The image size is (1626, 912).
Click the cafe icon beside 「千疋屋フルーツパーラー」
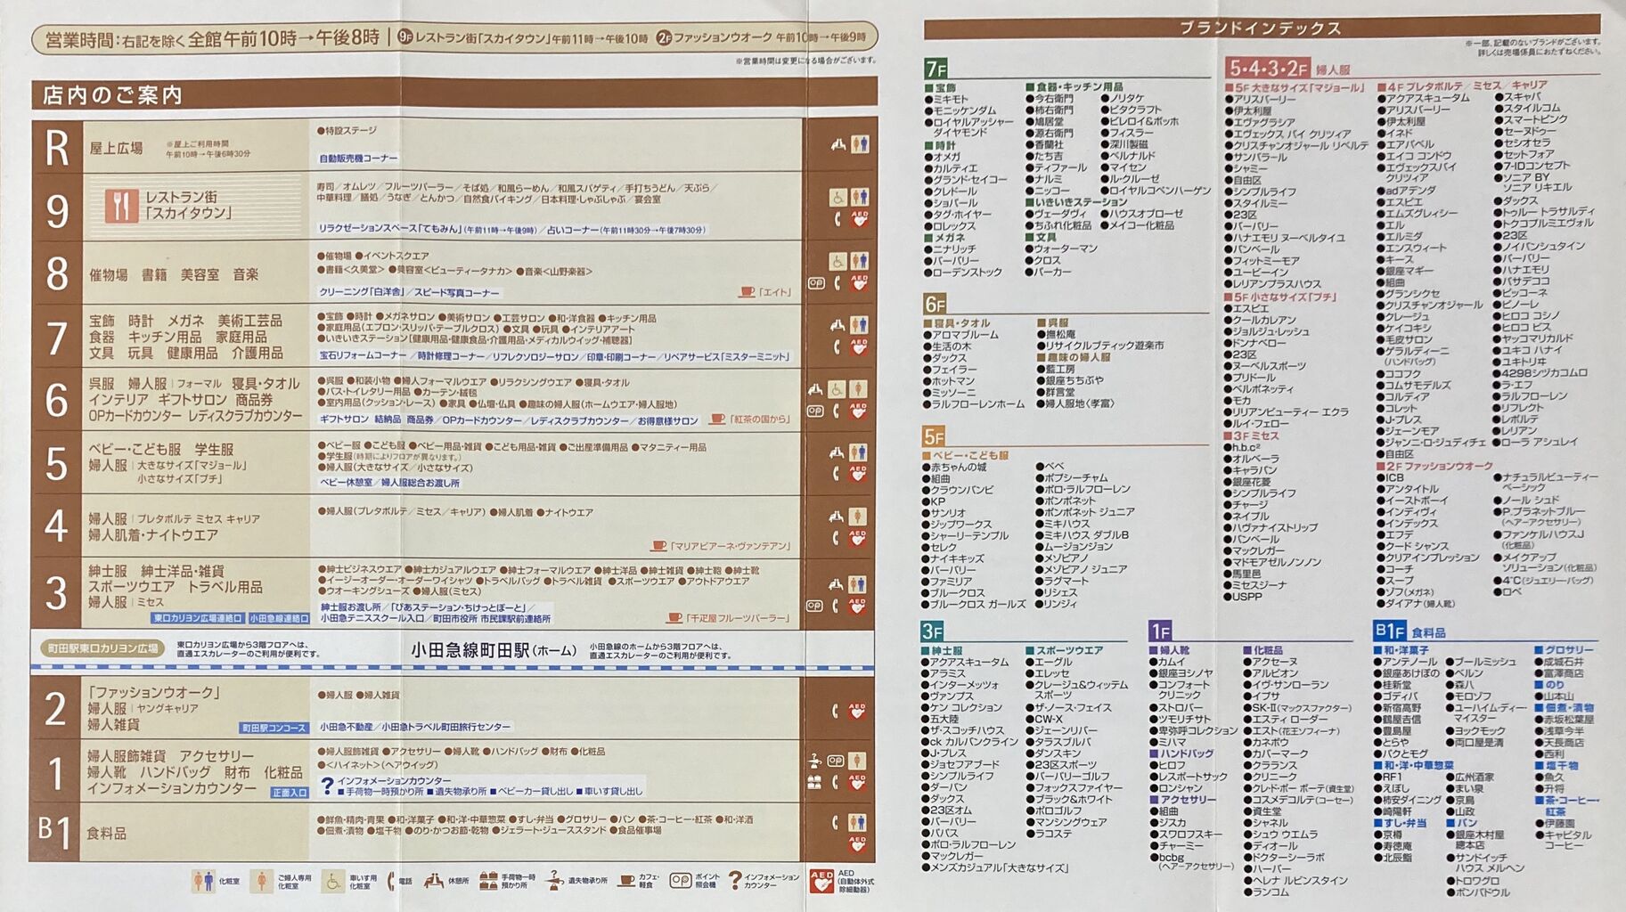[674, 617]
